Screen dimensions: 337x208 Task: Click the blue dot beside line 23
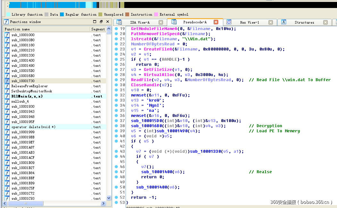pyautogui.click(x=116, y=49)
